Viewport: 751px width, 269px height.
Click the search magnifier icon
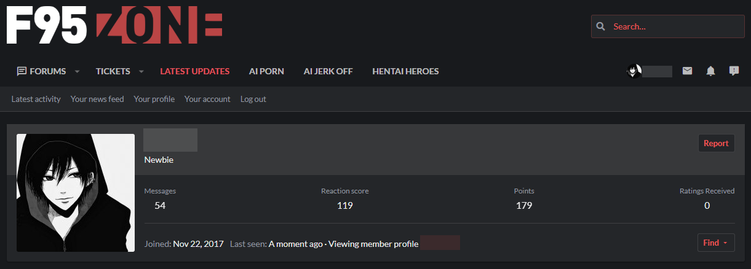pos(601,26)
